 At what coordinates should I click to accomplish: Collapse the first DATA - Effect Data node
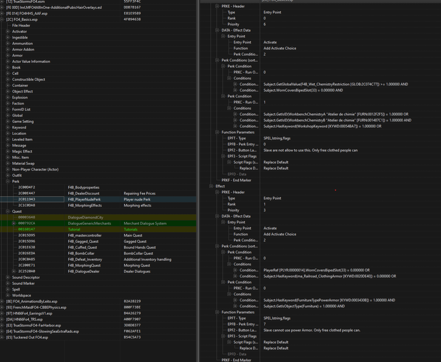click(x=217, y=30)
